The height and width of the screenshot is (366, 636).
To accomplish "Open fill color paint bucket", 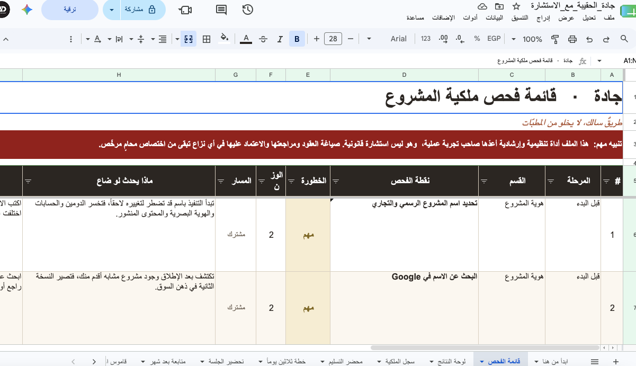I will [224, 38].
